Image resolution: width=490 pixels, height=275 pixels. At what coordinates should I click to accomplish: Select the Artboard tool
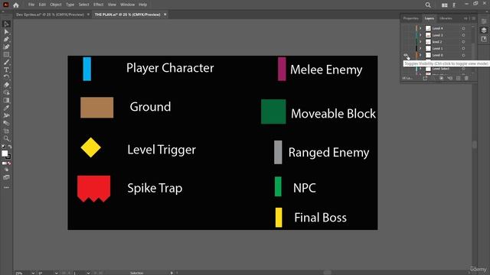tap(6, 131)
